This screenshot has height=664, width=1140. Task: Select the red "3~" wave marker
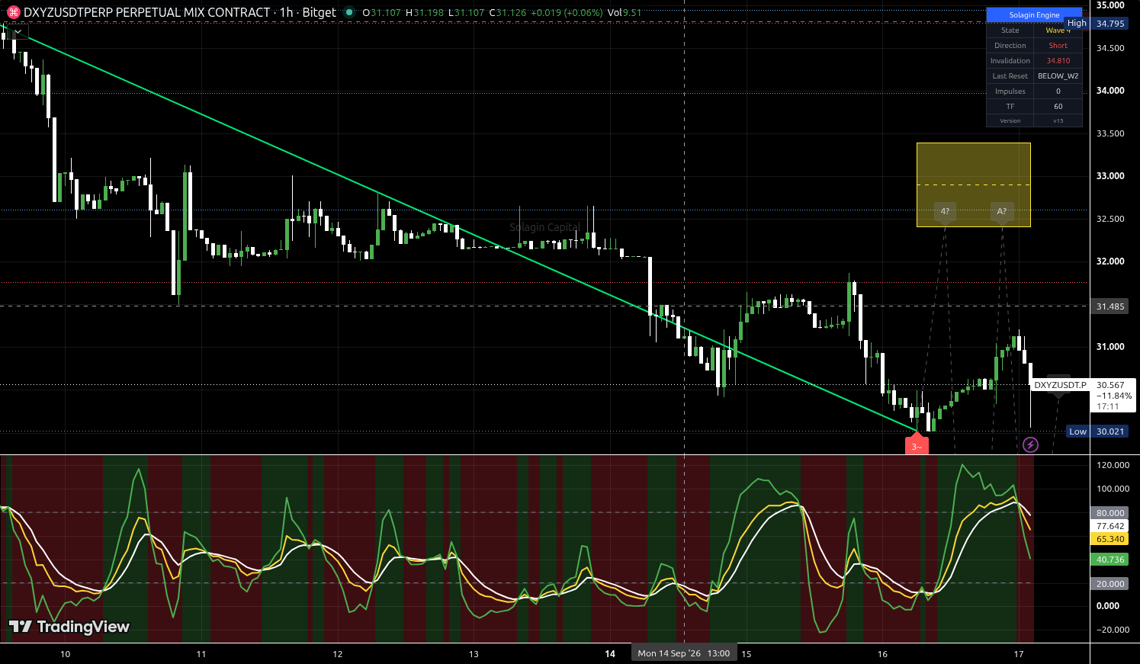click(917, 445)
